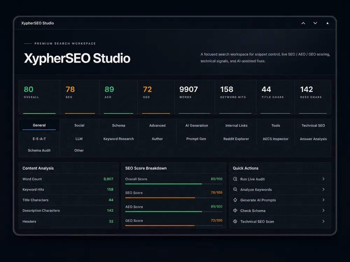Go to the AECS Inspector tab
Viewport: 350px width, 262px height.
(x=275, y=139)
